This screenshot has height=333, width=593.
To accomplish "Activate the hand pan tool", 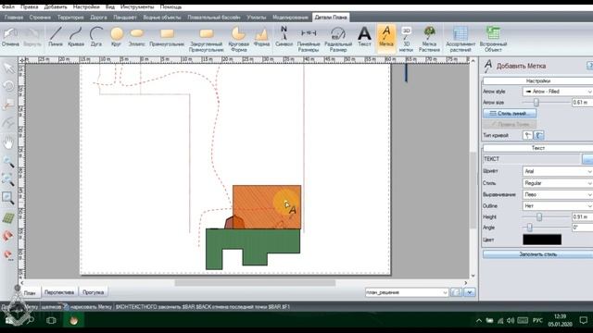I will click(8, 142).
